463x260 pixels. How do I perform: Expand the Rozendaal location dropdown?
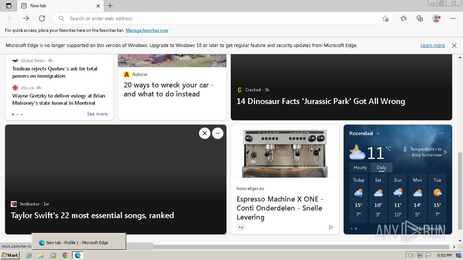[x=378, y=133]
